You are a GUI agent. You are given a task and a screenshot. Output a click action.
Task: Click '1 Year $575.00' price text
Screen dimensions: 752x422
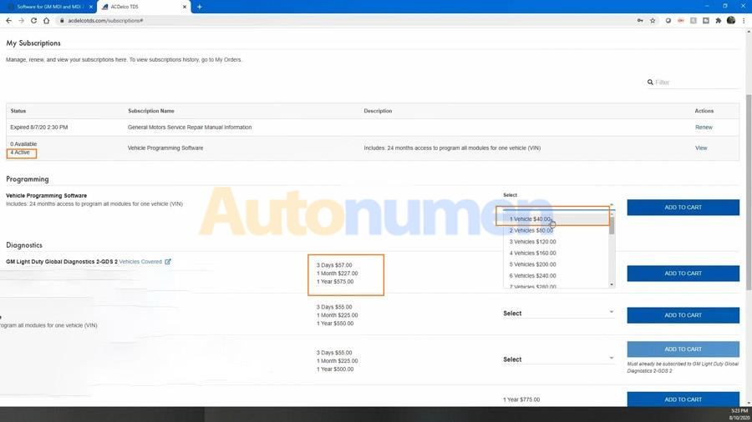(x=335, y=282)
